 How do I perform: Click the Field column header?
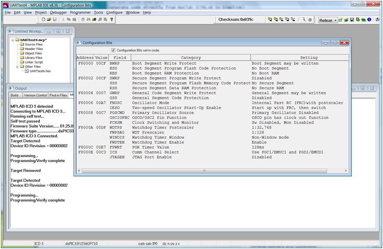[x=120, y=58]
